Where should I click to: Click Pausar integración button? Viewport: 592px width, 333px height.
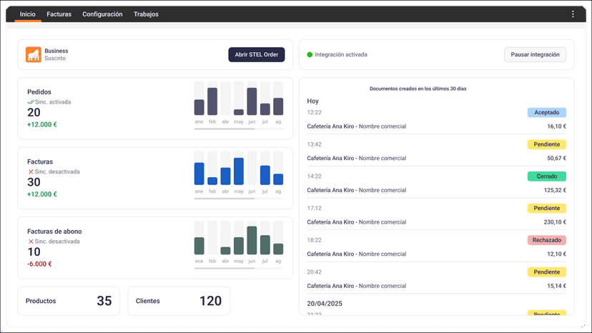coord(535,55)
